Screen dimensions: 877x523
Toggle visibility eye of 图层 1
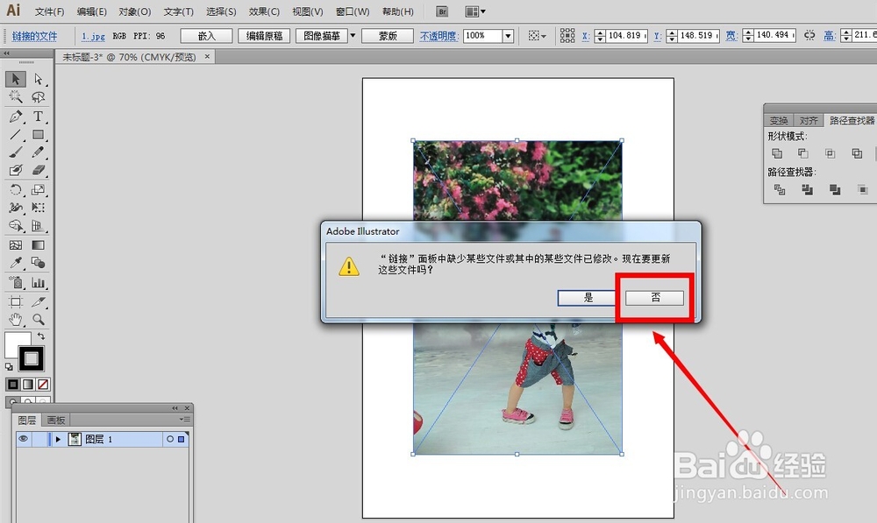point(23,439)
